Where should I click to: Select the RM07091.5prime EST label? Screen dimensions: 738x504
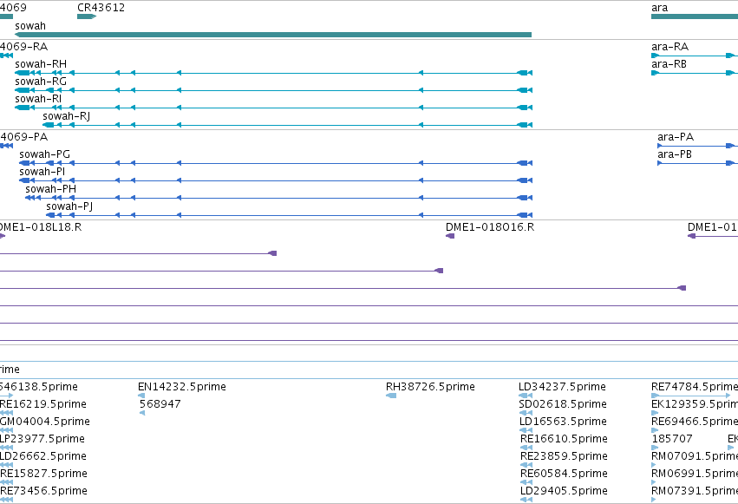[x=695, y=456]
